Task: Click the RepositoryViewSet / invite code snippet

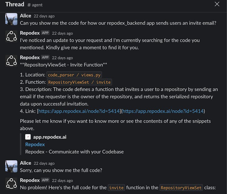Action: coord(79,82)
